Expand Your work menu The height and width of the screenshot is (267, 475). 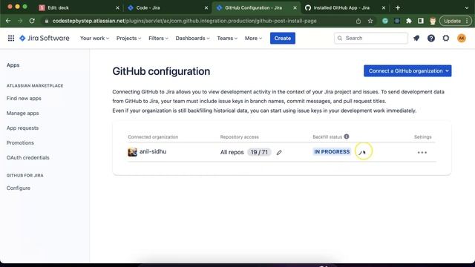tap(94, 38)
